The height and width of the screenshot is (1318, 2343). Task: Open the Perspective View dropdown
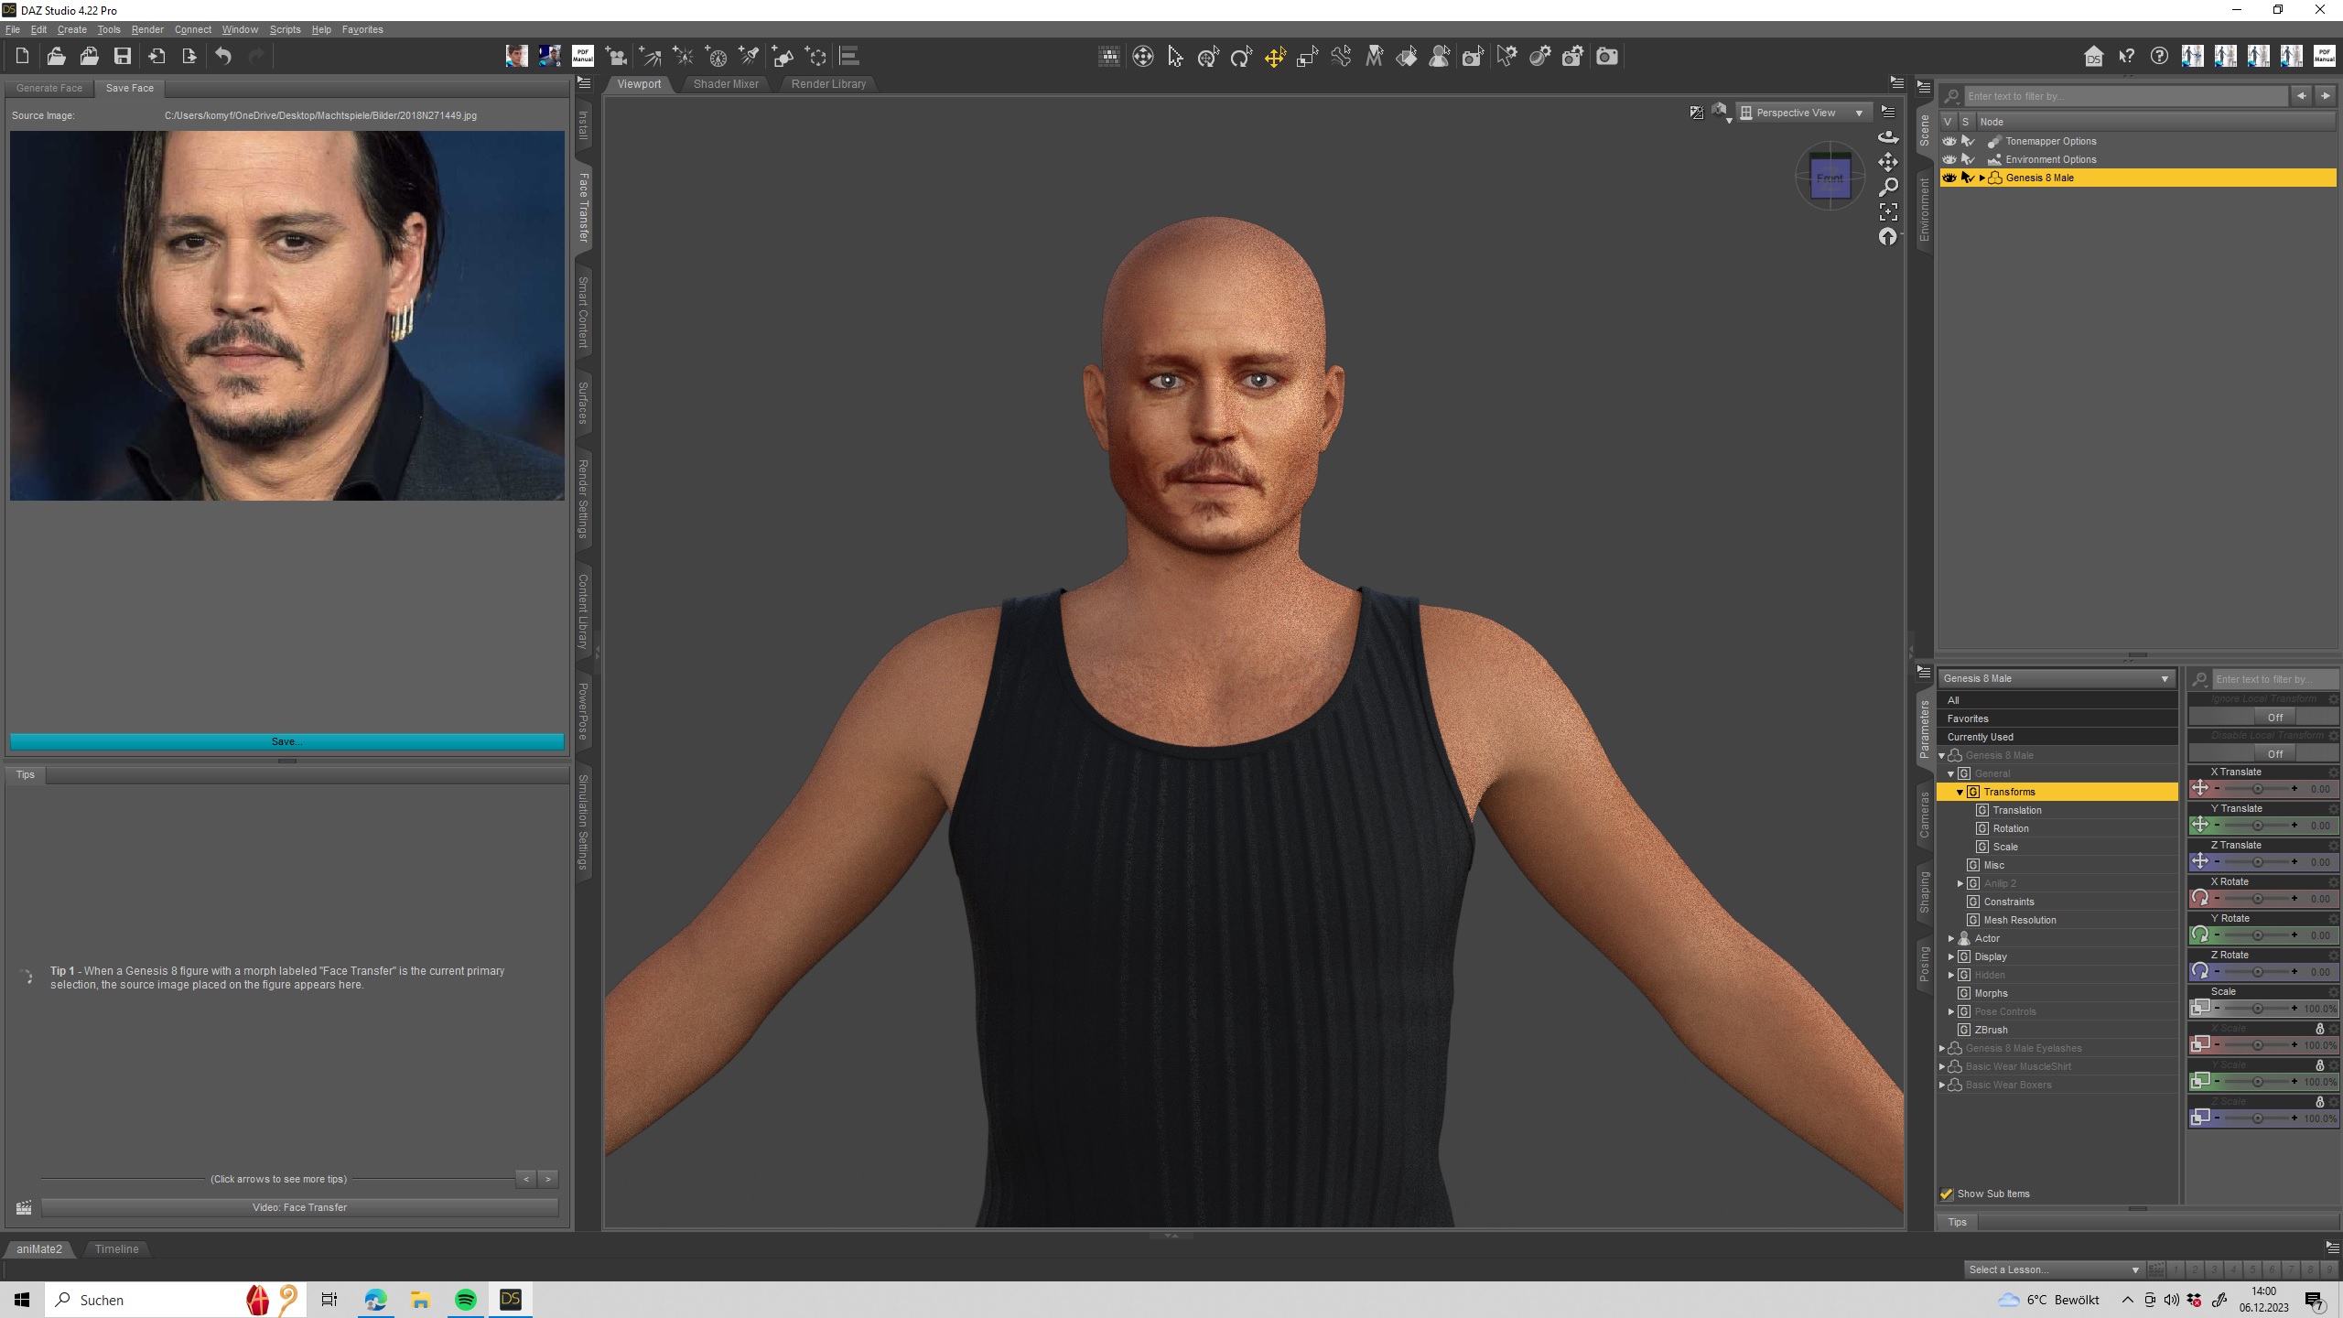click(x=1802, y=113)
